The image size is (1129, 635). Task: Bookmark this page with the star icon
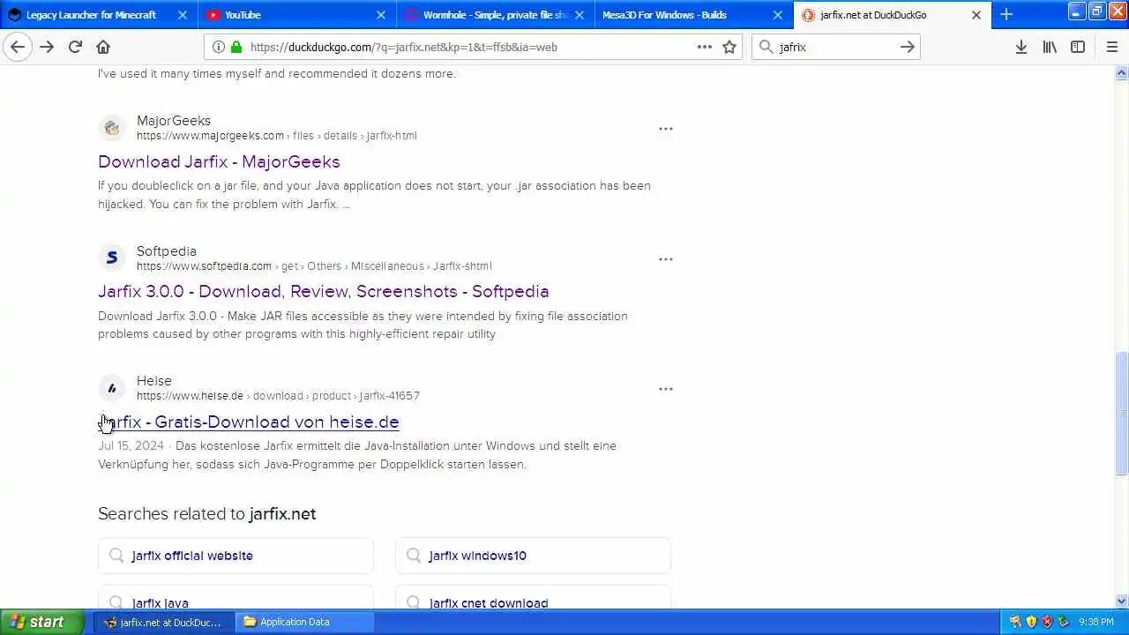pos(729,47)
